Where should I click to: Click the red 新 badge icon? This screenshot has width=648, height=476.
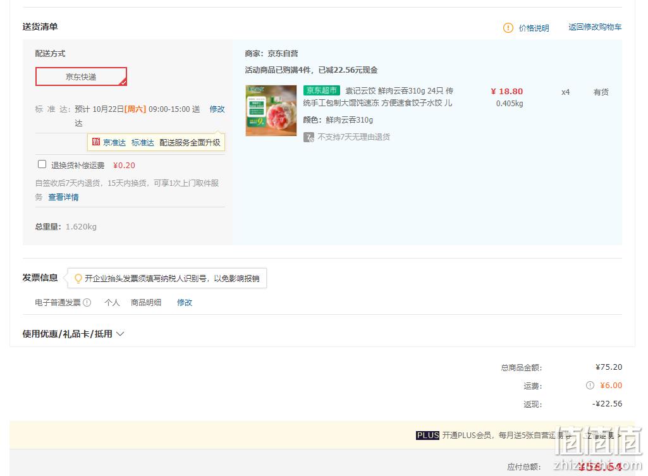point(96,142)
